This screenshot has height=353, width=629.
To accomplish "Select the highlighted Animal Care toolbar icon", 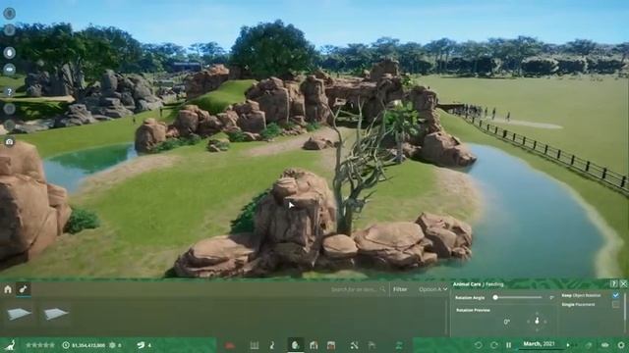I will (x=295, y=345).
